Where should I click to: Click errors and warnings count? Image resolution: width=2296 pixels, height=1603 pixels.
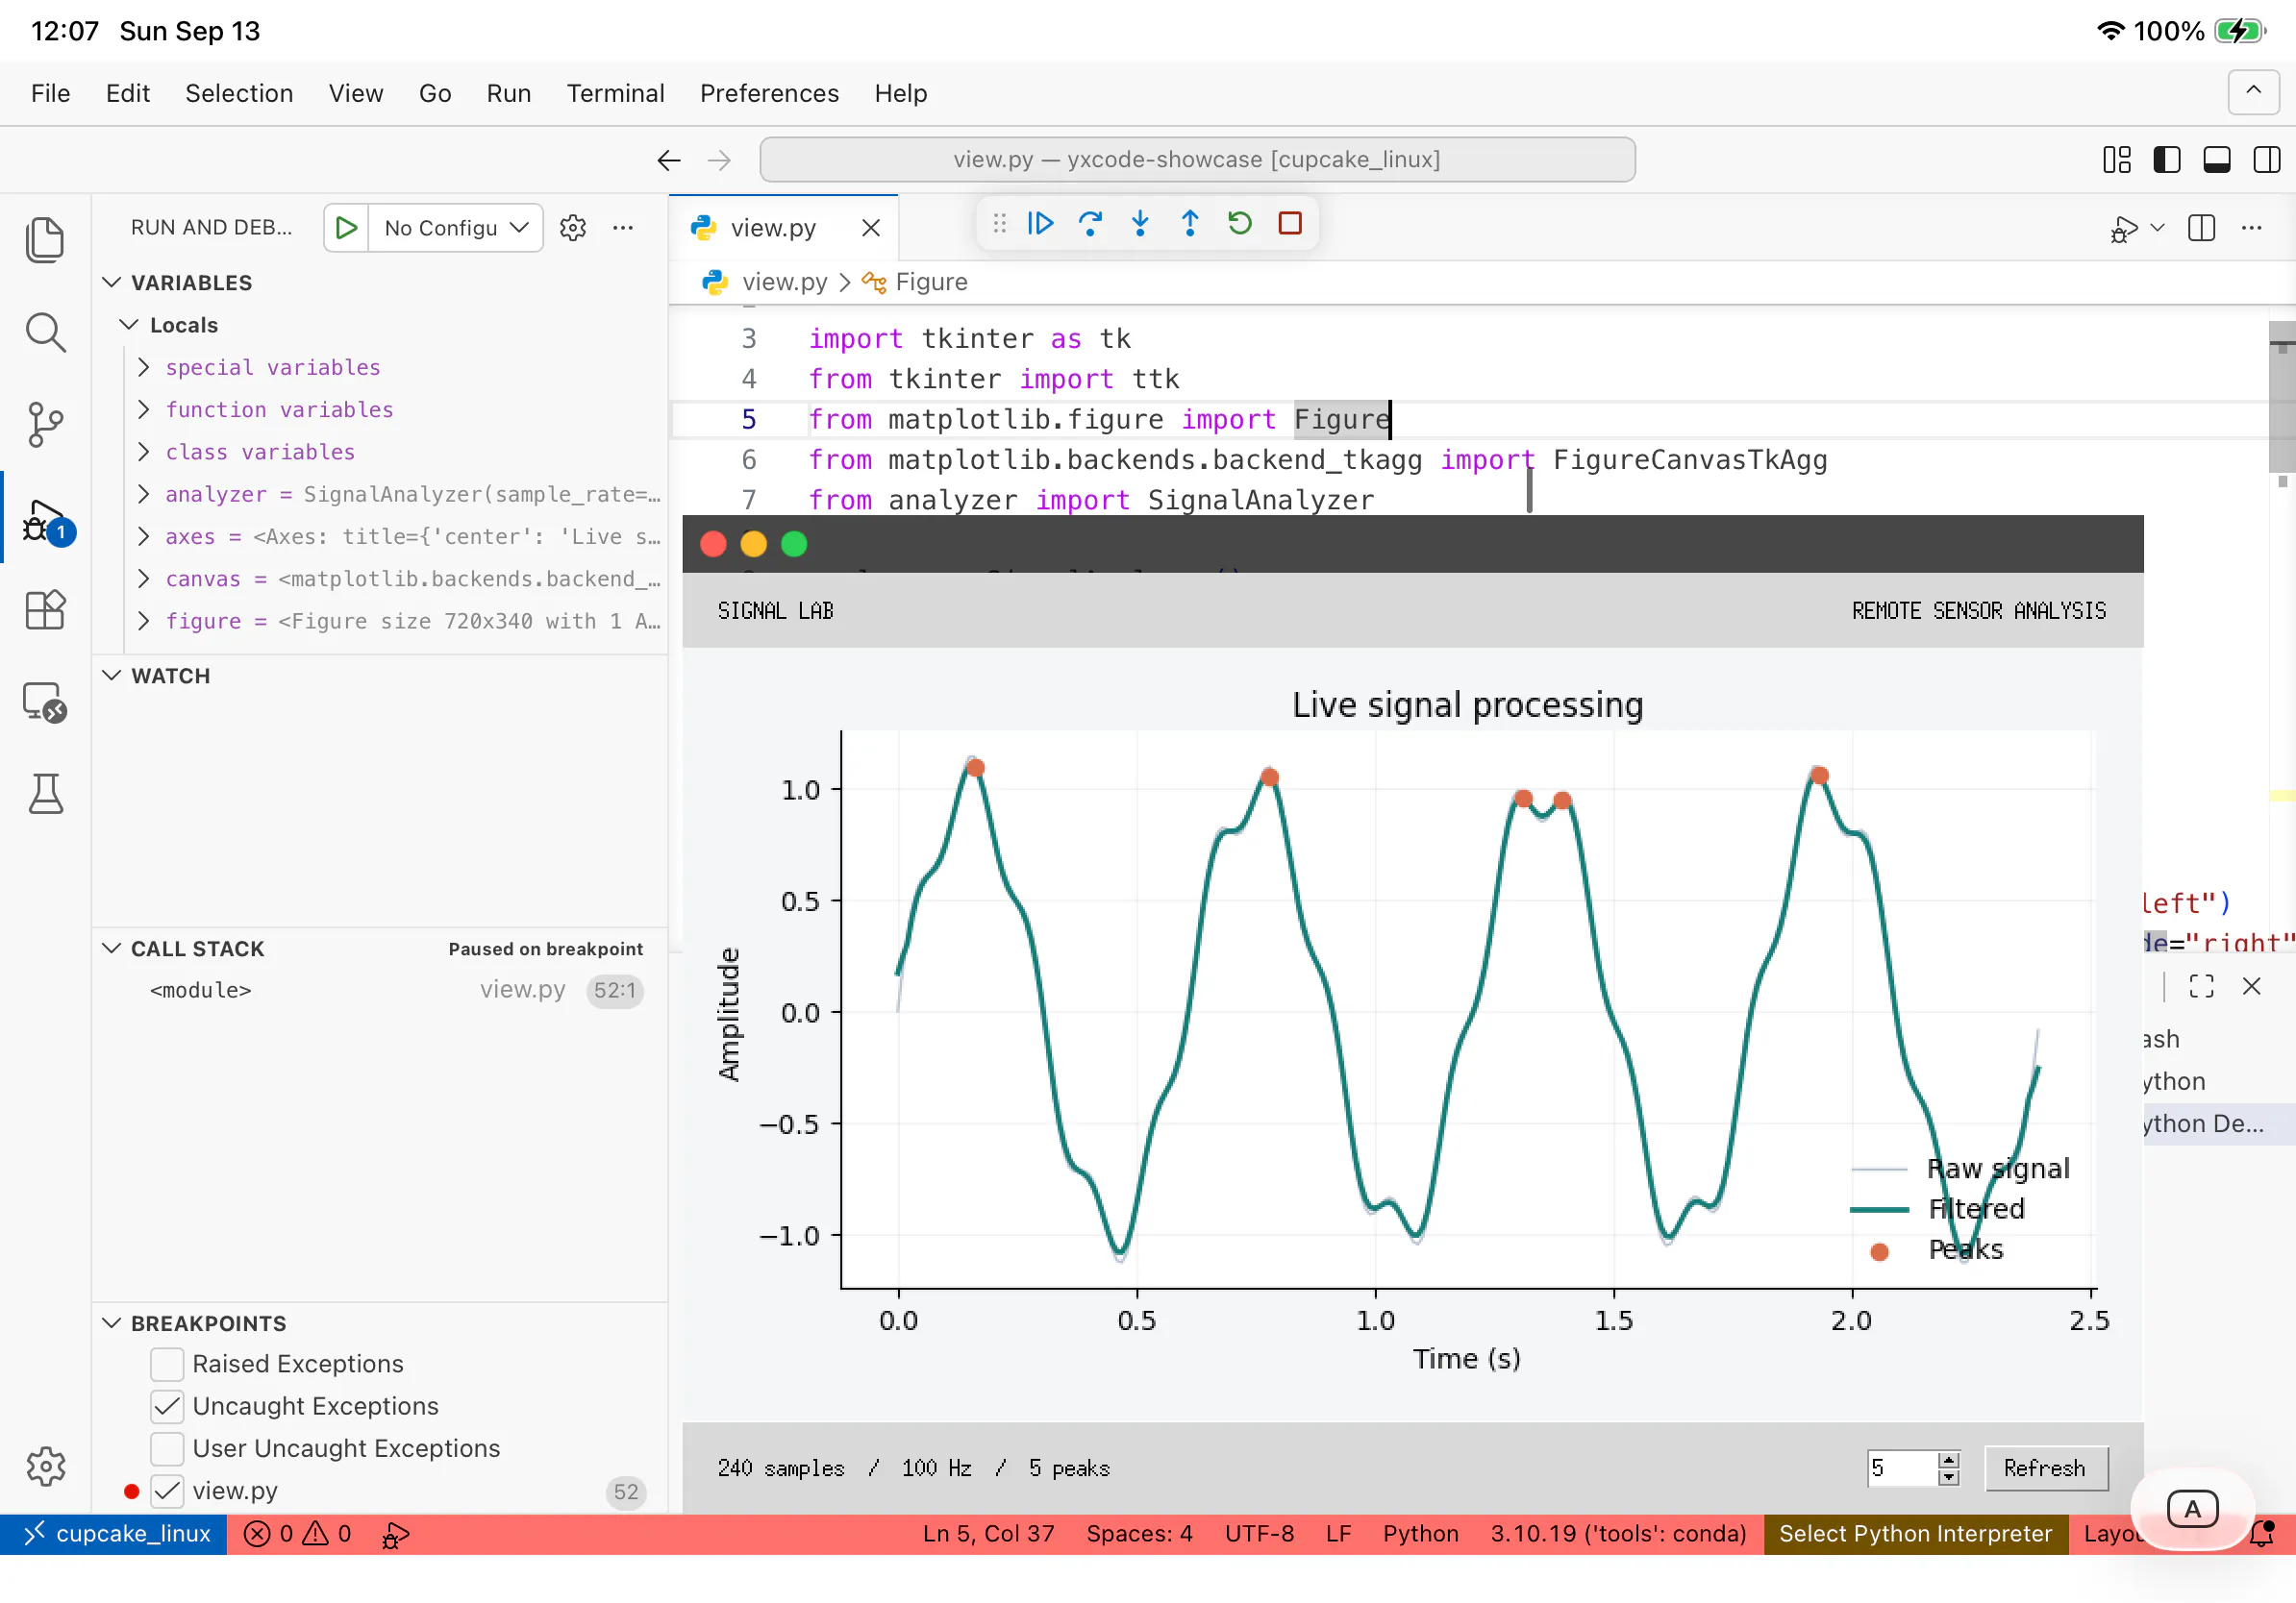pyautogui.click(x=299, y=1534)
